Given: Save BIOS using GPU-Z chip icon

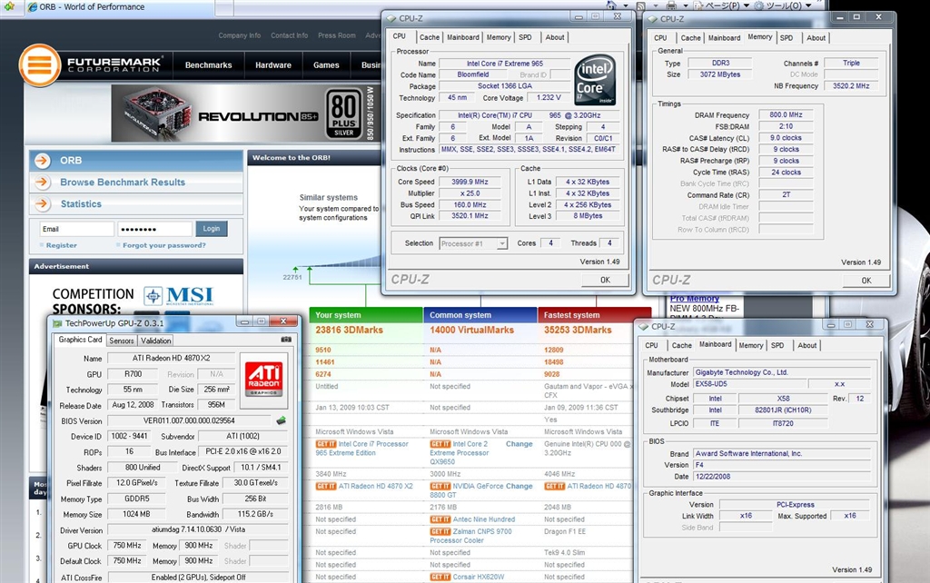Looking at the screenshot, I should [282, 420].
